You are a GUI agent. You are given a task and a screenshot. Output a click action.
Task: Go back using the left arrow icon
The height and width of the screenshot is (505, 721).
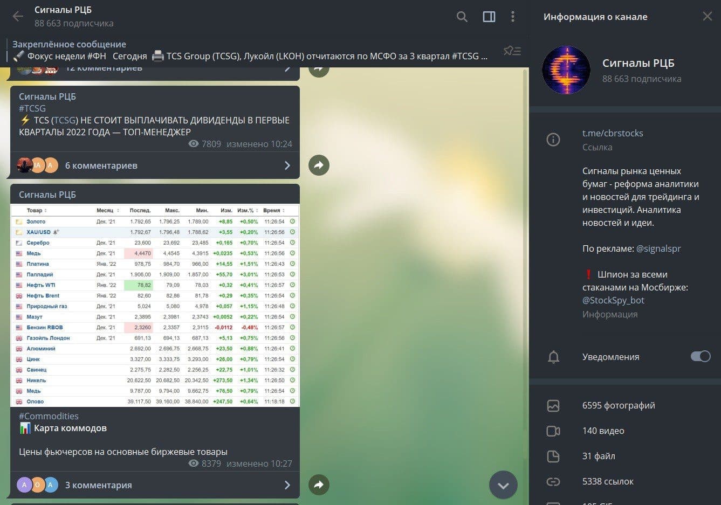click(x=18, y=17)
